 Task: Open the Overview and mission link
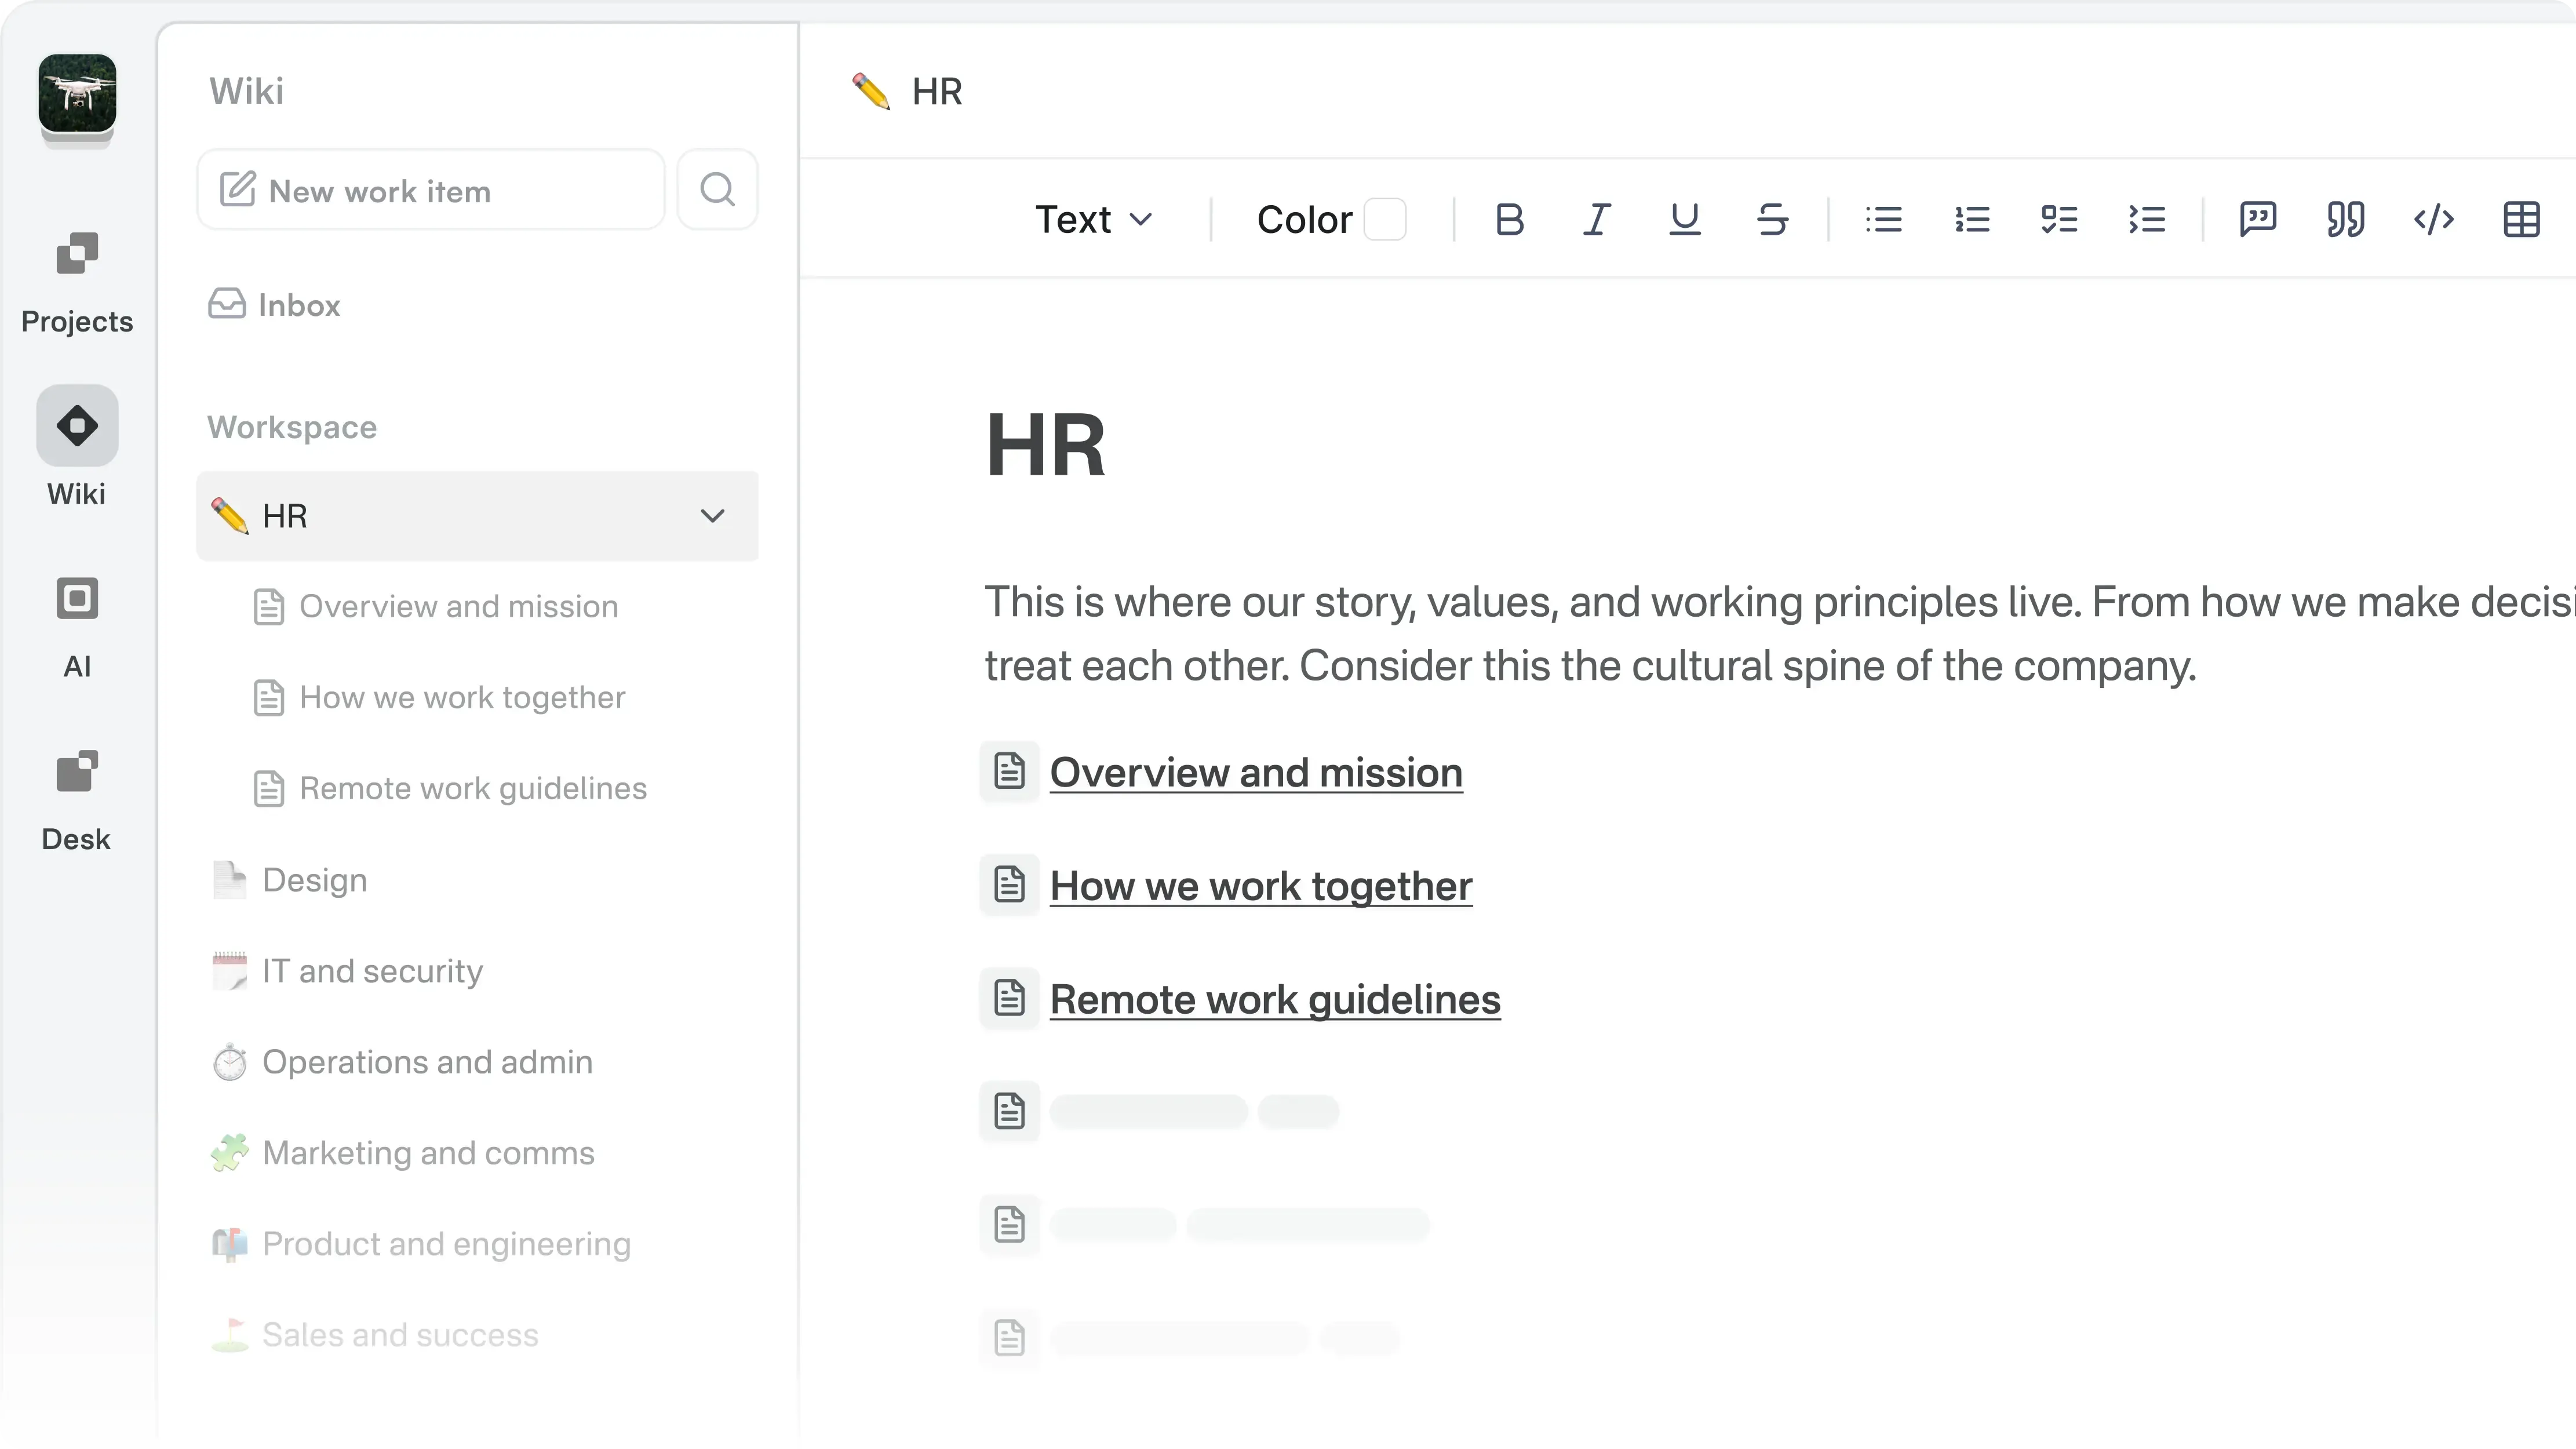pyautogui.click(x=1255, y=772)
